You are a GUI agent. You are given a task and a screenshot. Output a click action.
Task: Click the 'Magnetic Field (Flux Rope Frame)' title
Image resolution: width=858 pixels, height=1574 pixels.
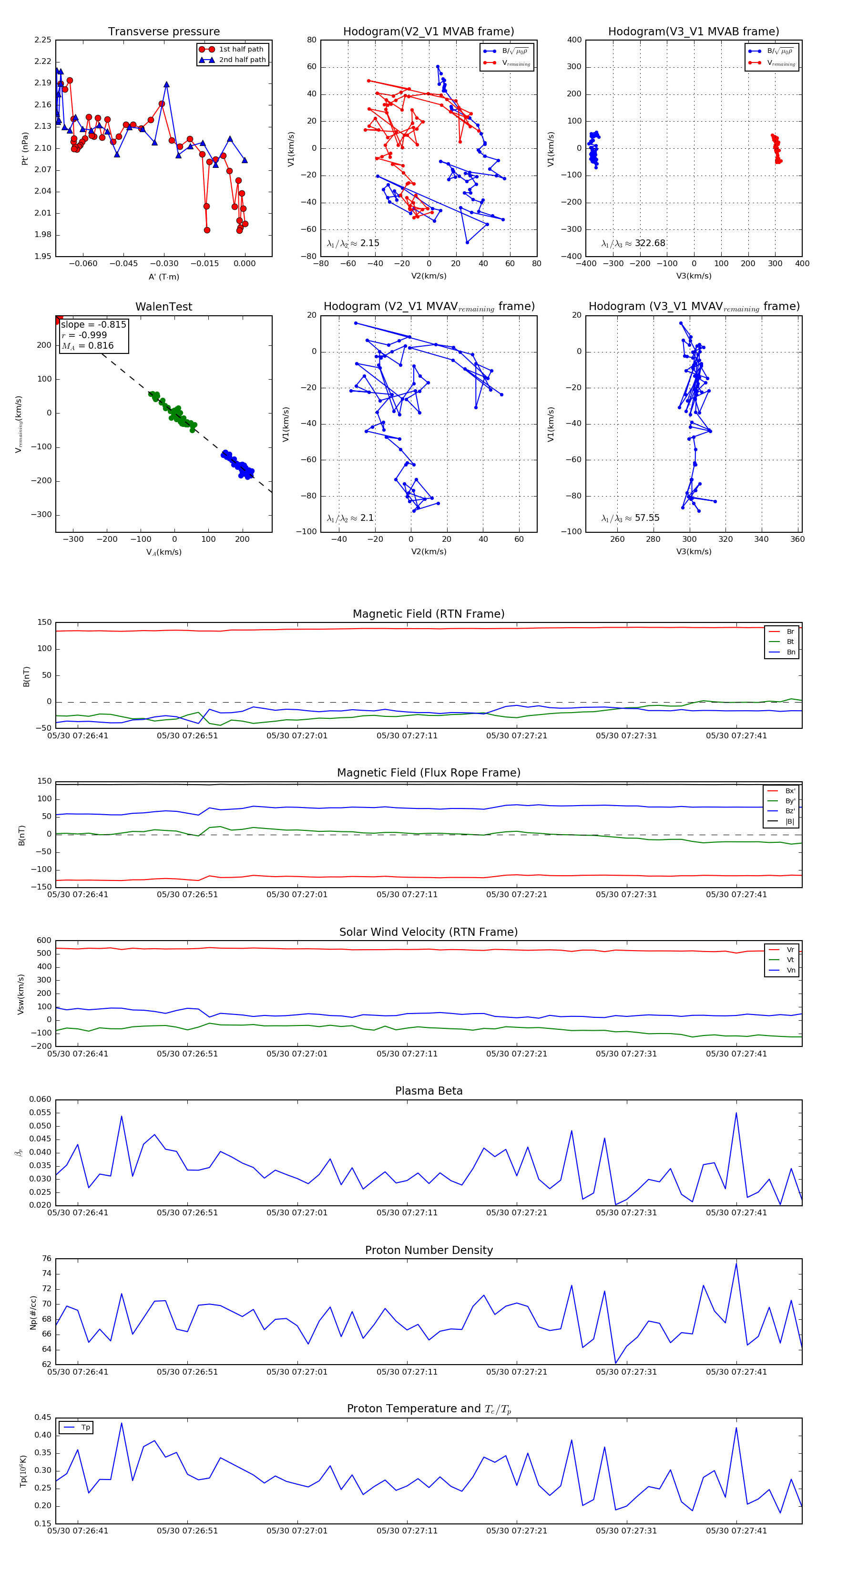(x=428, y=773)
